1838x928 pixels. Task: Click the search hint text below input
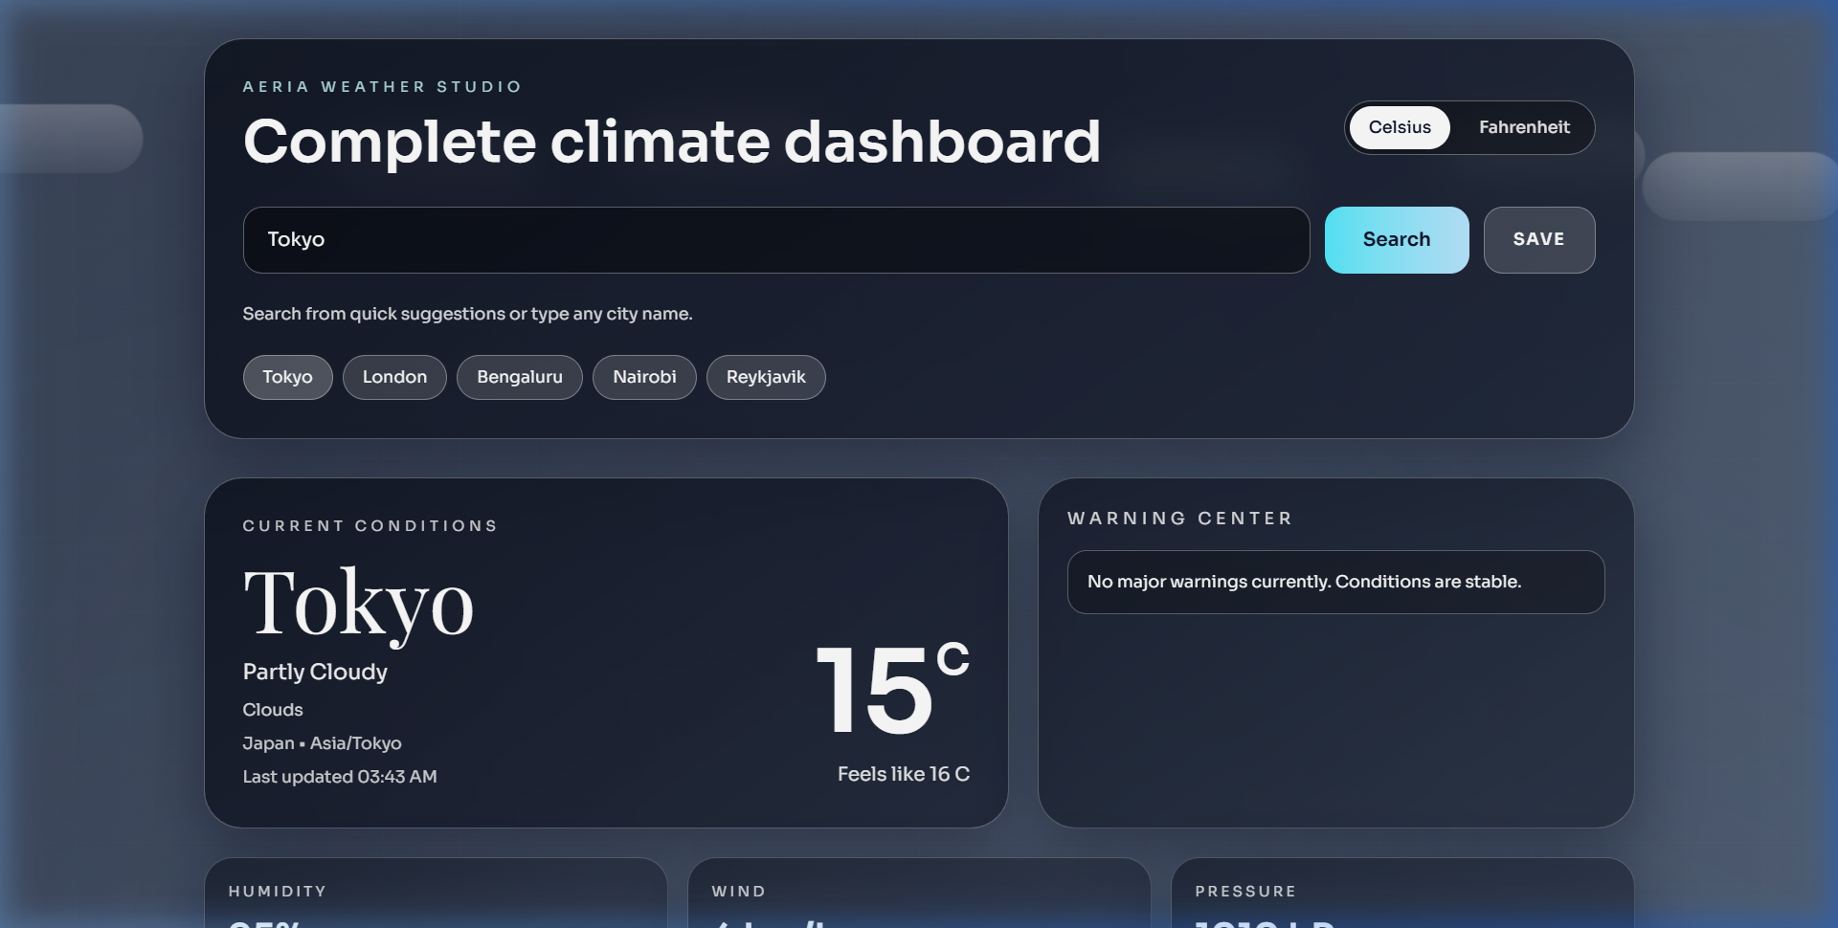[x=467, y=314]
